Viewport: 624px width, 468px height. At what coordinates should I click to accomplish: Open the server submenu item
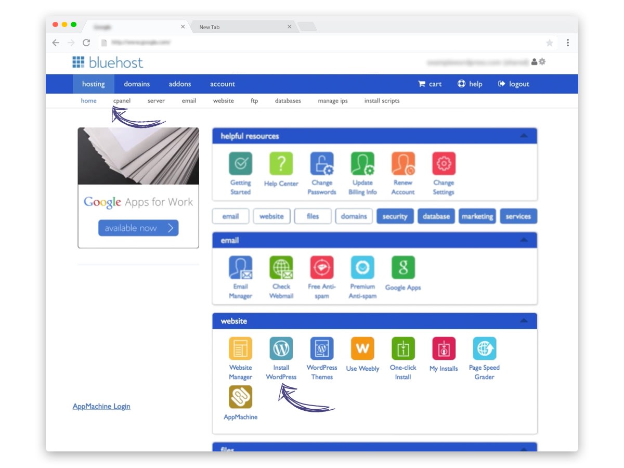tap(156, 101)
